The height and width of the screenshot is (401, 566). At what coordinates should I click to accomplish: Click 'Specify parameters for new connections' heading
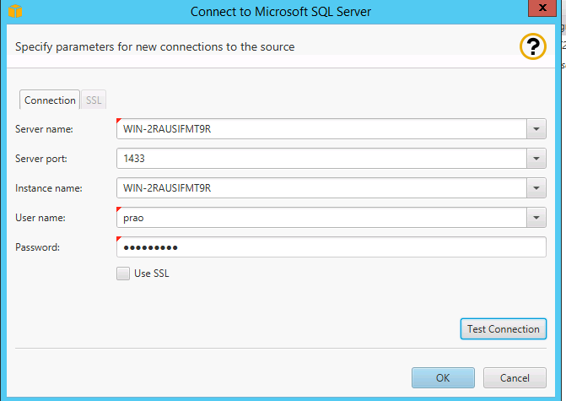(x=155, y=47)
